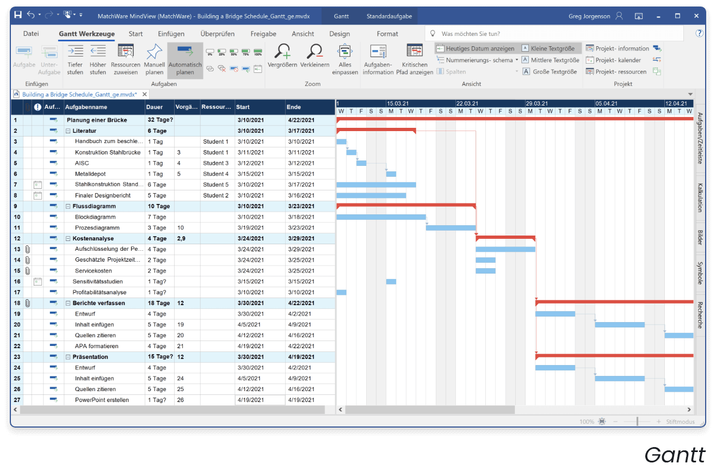
Task: Click the zoom slider in status bar
Action: point(637,422)
